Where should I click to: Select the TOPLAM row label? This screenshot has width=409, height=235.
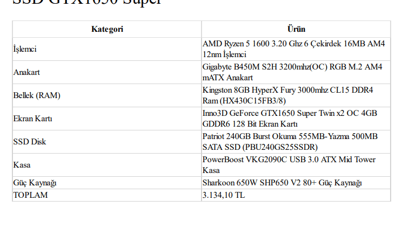pyautogui.click(x=30, y=195)
